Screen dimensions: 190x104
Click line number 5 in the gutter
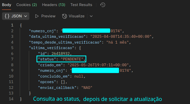pyautogui.click(x=12, y=48)
